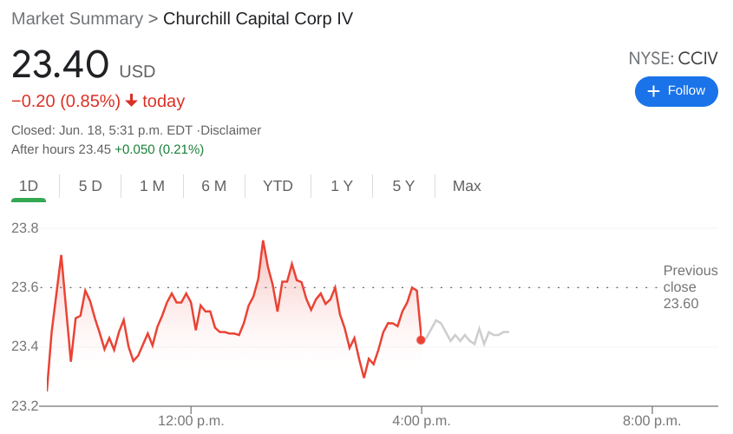
Task: Click the NYSE: CCIV ticker label
Action: [673, 58]
